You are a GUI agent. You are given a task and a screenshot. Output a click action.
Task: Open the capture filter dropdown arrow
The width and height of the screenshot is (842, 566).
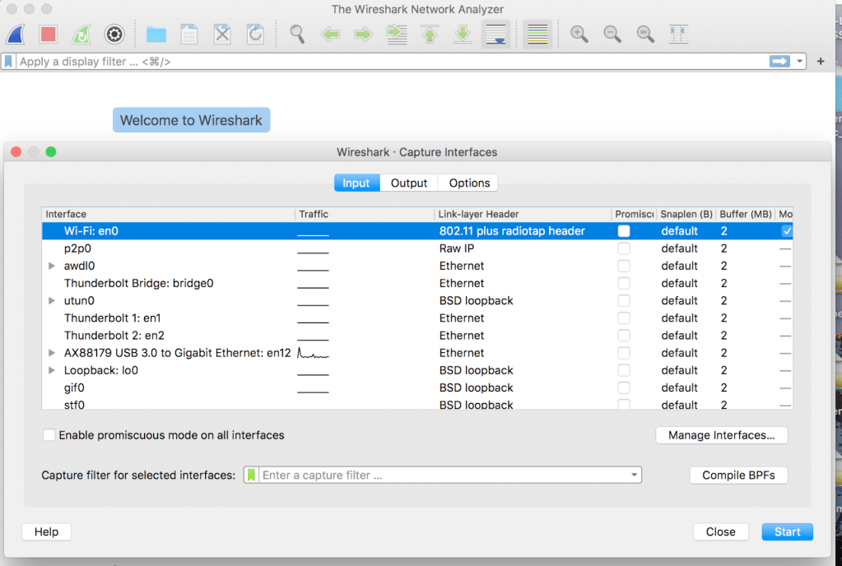pos(634,476)
